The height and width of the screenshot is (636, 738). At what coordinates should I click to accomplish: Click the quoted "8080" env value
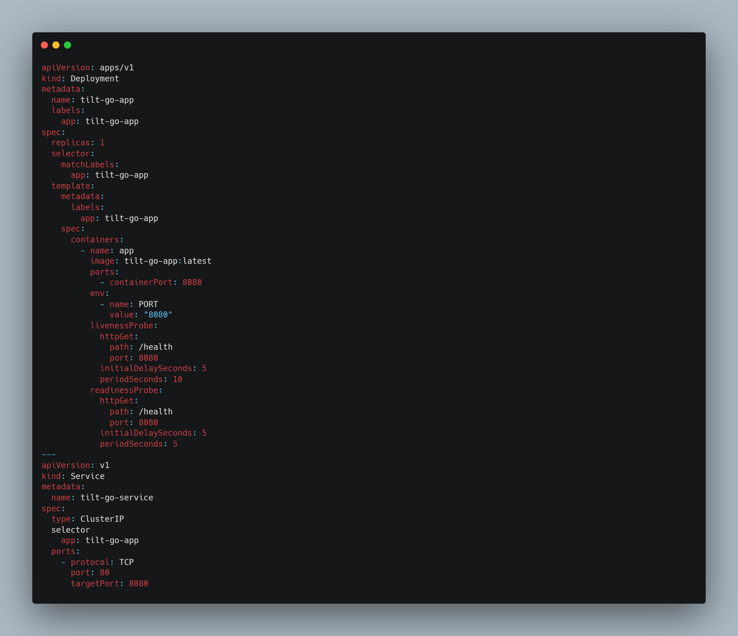(x=158, y=315)
